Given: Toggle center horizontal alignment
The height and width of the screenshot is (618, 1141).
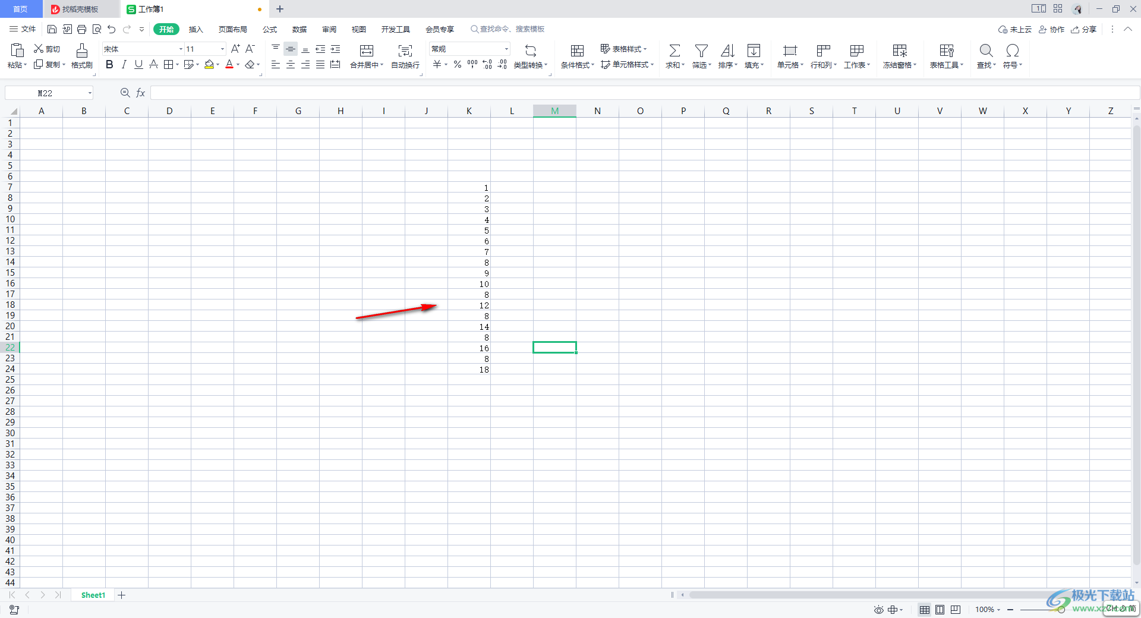Looking at the screenshot, I should click(291, 64).
